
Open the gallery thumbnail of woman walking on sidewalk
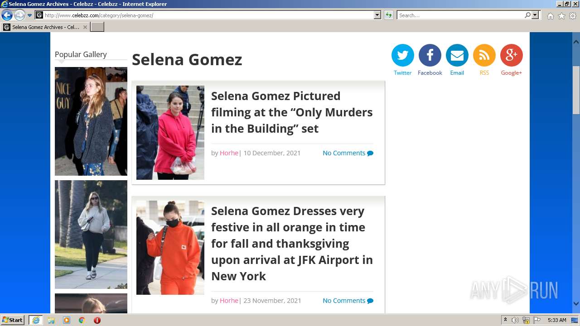pyautogui.click(x=91, y=235)
